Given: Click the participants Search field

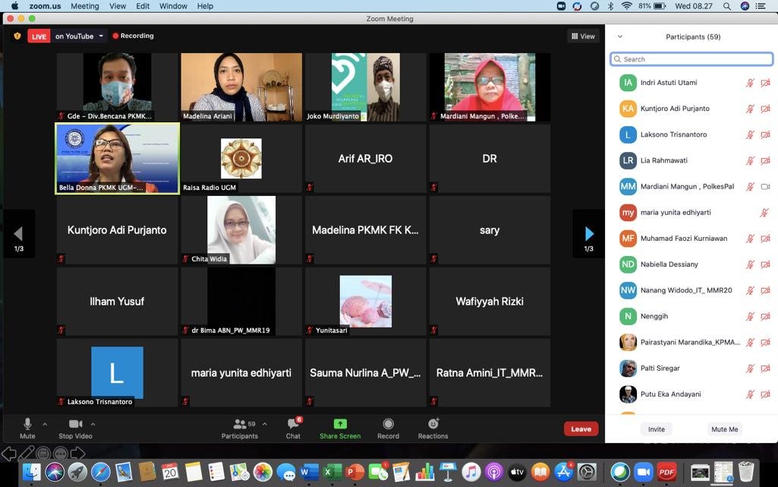Looking at the screenshot, I should pyautogui.click(x=691, y=59).
